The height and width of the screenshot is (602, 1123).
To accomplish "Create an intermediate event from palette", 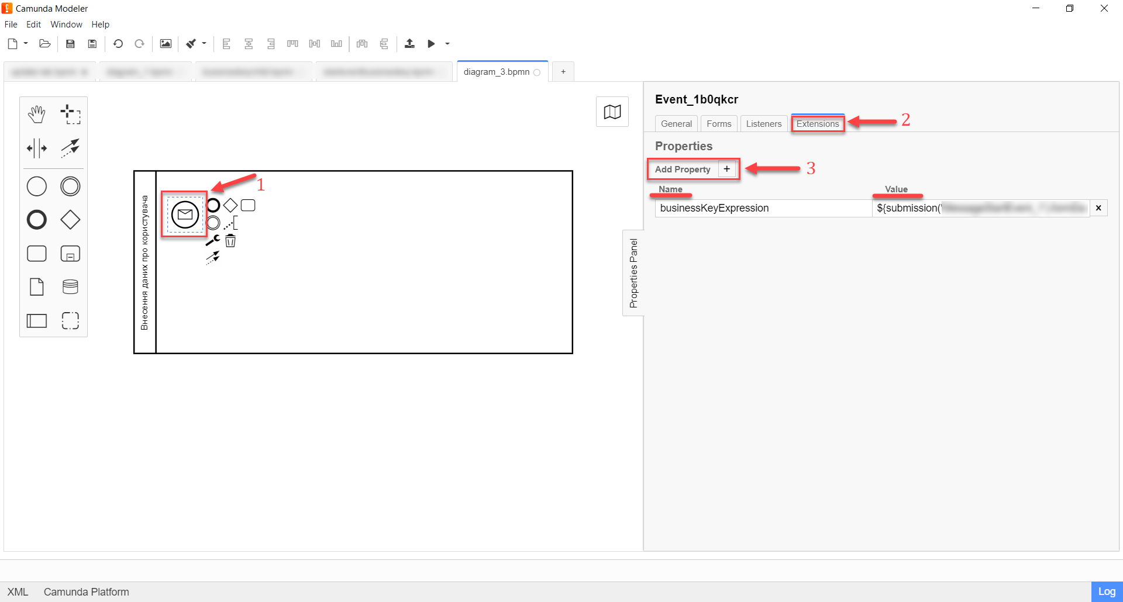I will click(x=70, y=186).
